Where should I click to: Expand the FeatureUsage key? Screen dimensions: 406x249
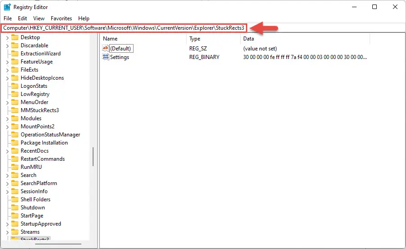click(7, 62)
